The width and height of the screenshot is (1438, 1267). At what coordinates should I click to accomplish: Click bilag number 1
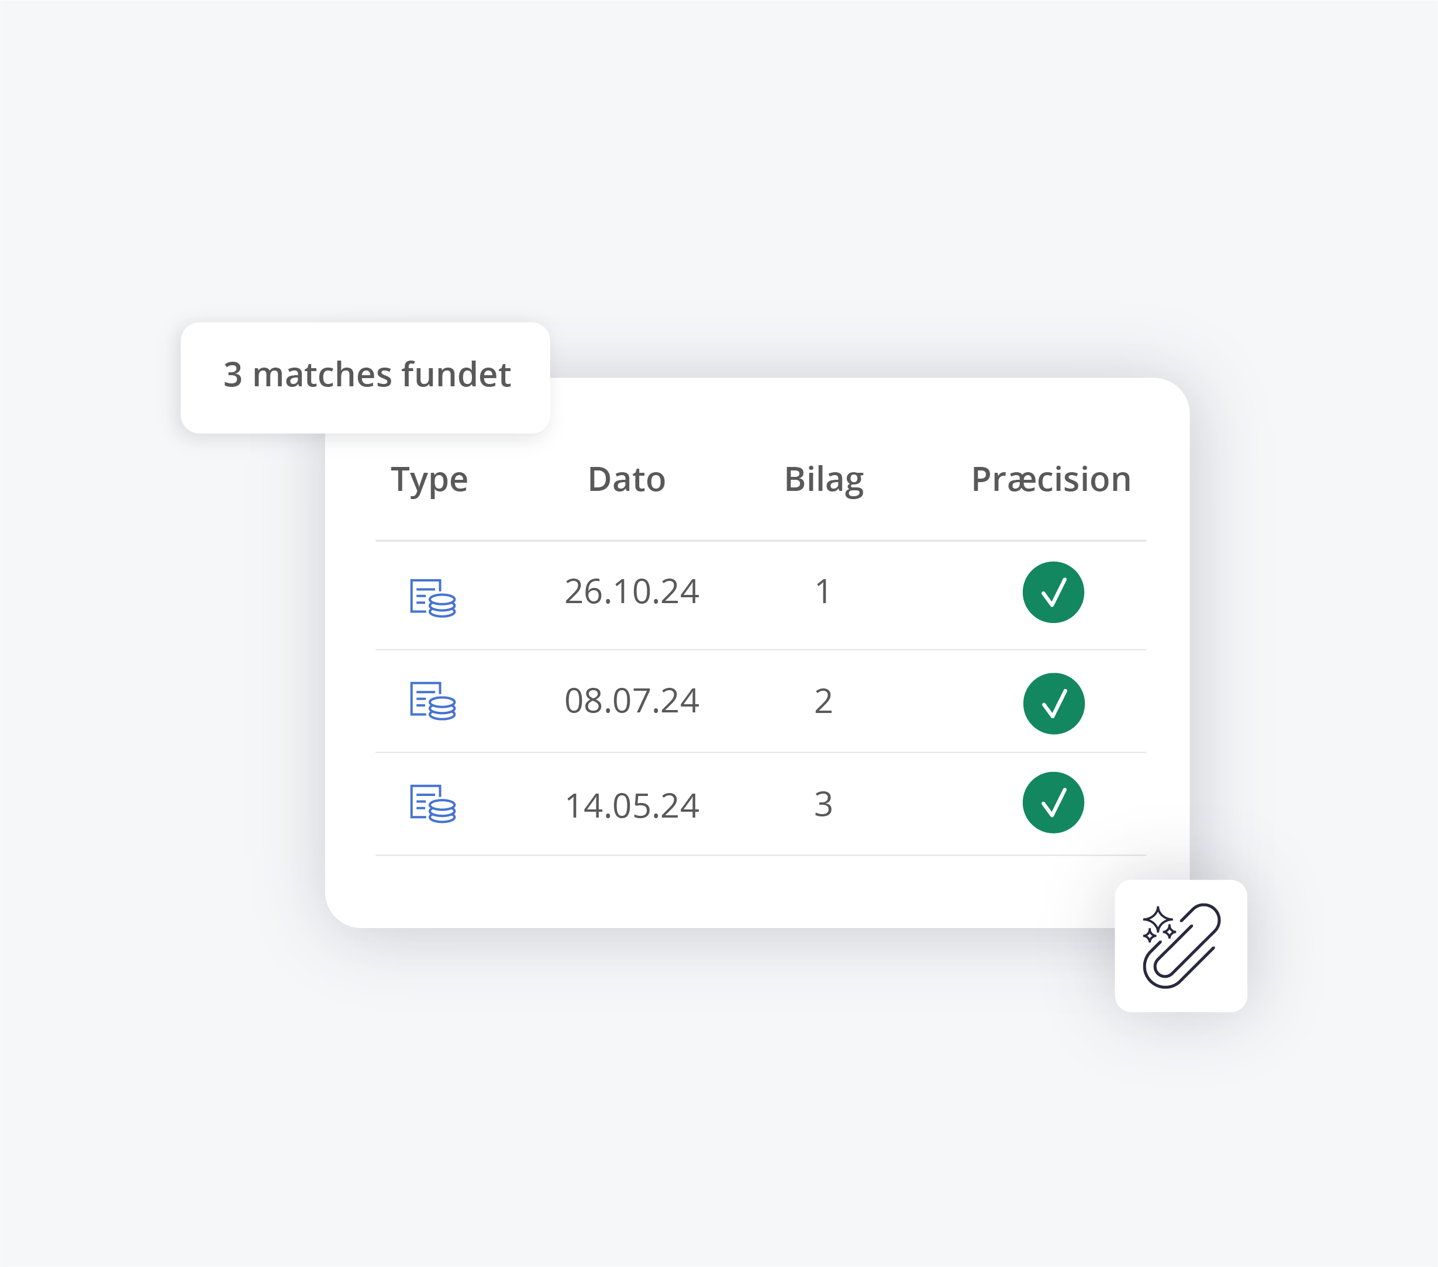[x=822, y=591]
